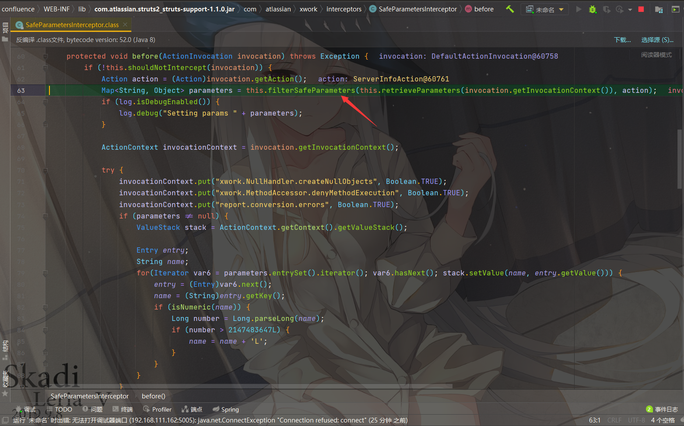Open the Profiler tool window
This screenshot has height=426, width=684.
tap(157, 409)
